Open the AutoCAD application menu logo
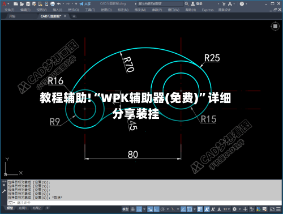Viewport: 283px width, 214px height. pyautogui.click(x=4, y=4)
